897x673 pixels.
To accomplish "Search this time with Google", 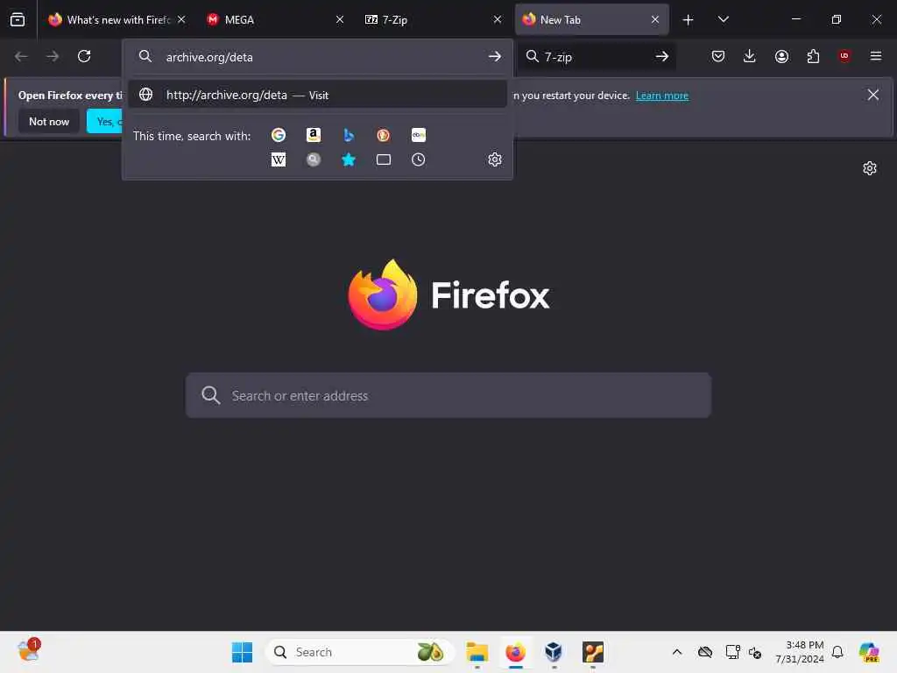I will pyautogui.click(x=279, y=135).
